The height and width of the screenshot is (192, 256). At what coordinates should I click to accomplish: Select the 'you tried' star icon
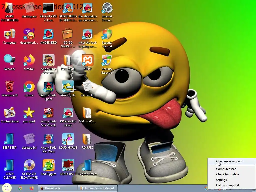pyautogui.click(x=29, y=115)
